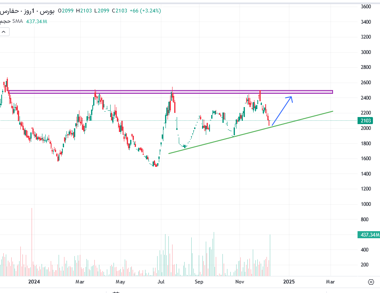The height and width of the screenshot is (293, 380).
Task: Click the +66 (+3.24%) change value
Action: (x=145, y=11)
